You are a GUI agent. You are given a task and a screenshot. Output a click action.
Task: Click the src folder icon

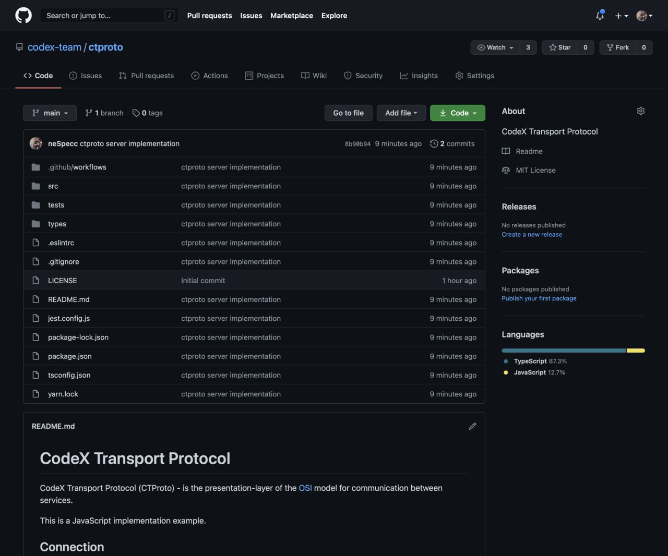36,186
